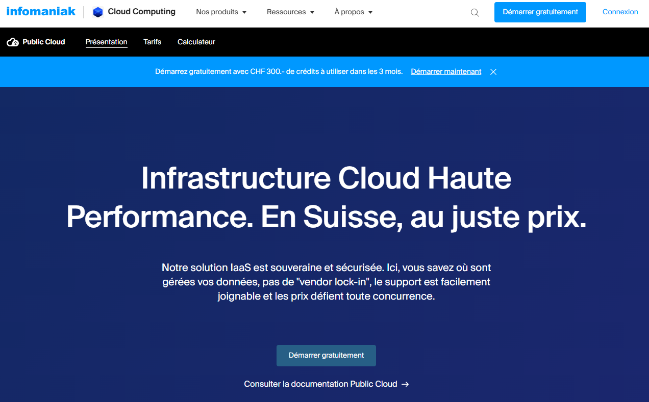
Task: Switch to the Présentation tab
Action: pos(106,42)
